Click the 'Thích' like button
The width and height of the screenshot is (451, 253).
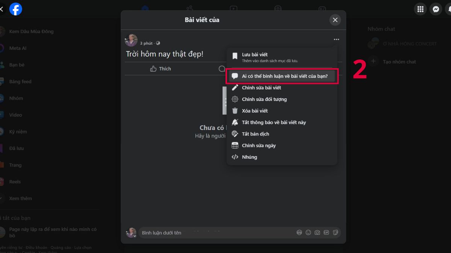point(160,69)
